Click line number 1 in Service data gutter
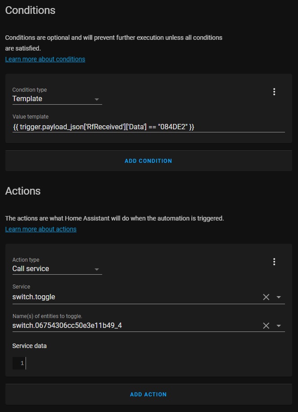 [x=22, y=363]
